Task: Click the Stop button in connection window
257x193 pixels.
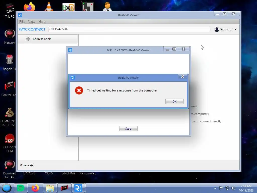Action: (128, 129)
